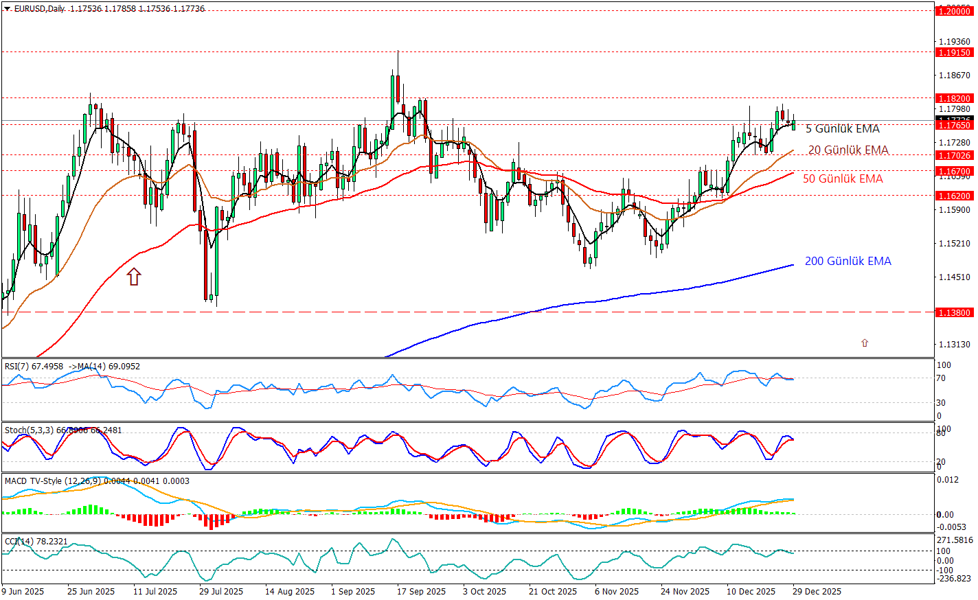The width and height of the screenshot is (978, 600).
Task: Select the small orange up arrow marker
Action: (x=865, y=343)
